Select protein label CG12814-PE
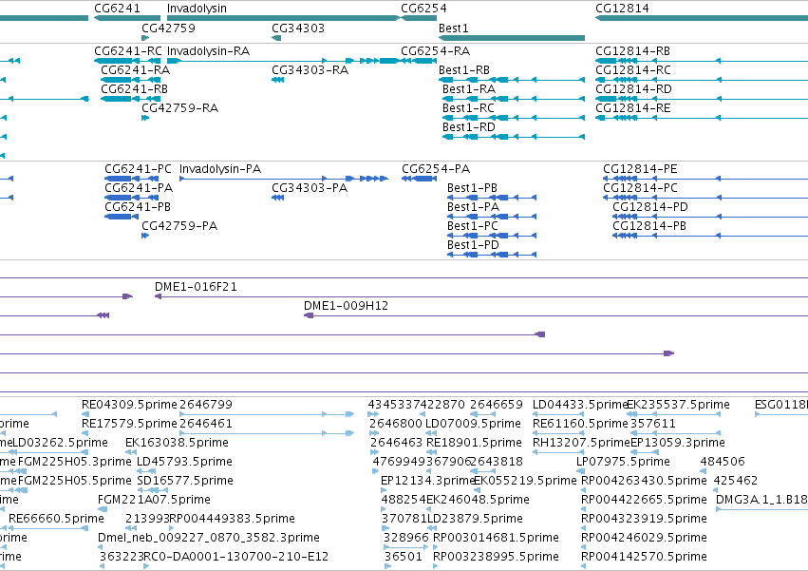 click(640, 169)
